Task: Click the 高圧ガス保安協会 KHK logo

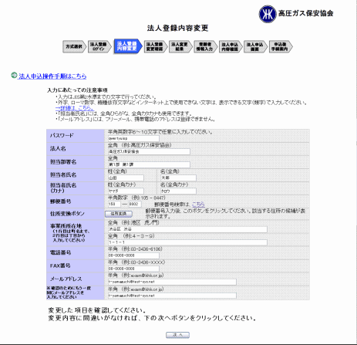Action: coord(296,14)
